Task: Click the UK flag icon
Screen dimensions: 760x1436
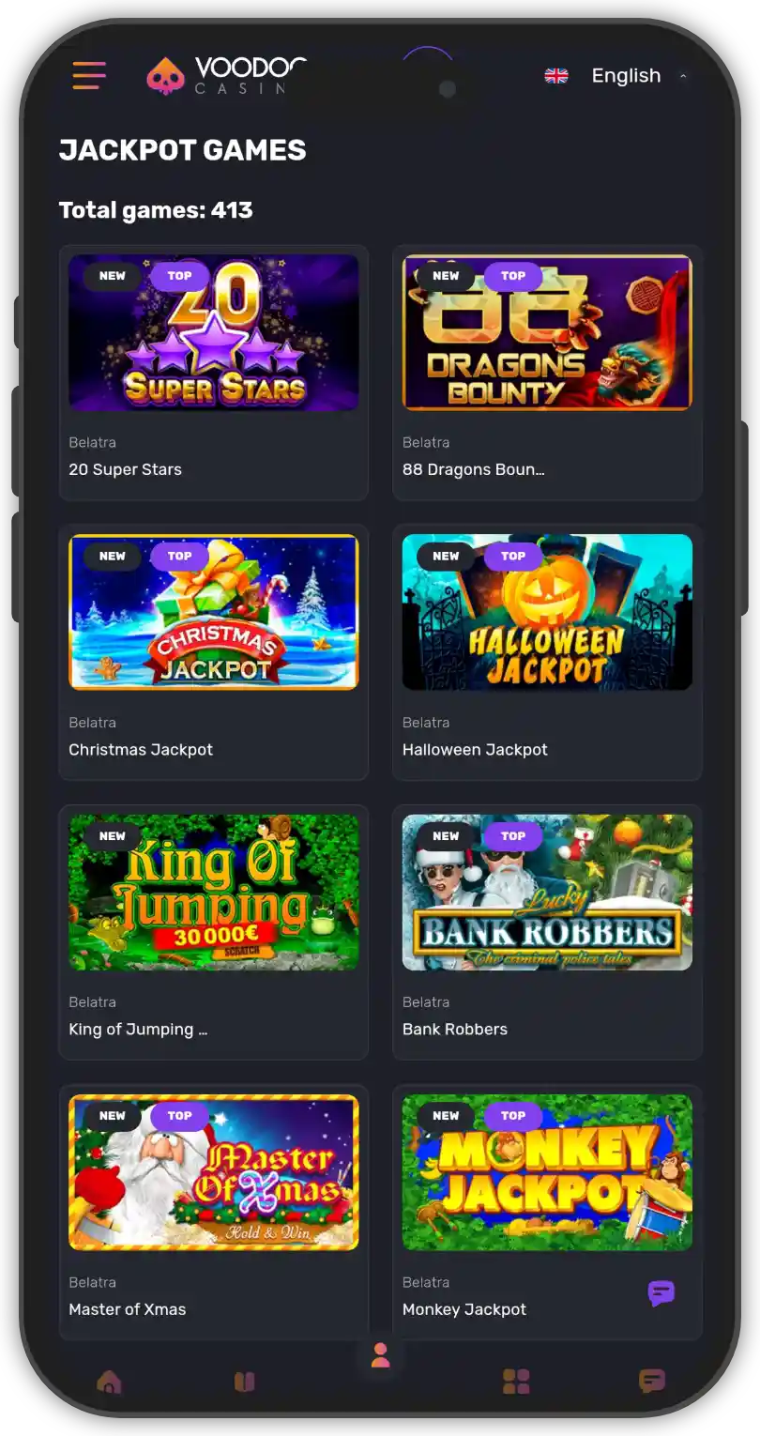Action: [x=556, y=76]
